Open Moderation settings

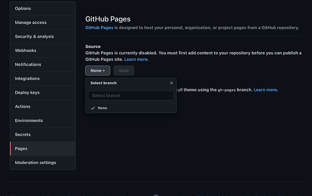(43, 163)
